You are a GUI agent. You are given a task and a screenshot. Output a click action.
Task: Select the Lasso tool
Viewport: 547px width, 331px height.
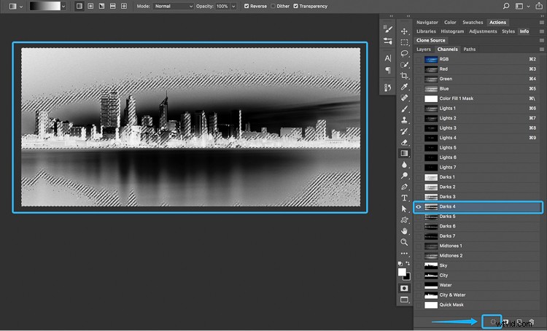pos(404,54)
